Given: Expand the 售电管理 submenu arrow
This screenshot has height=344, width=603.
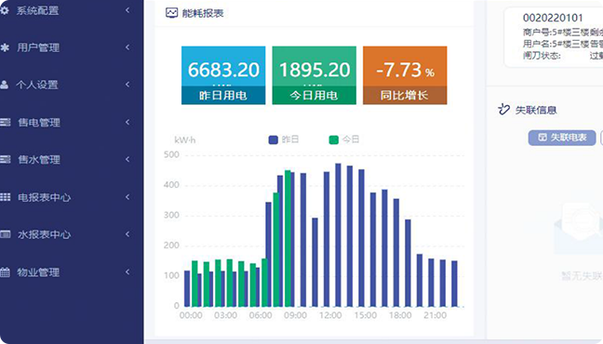Looking at the screenshot, I should point(127,122).
